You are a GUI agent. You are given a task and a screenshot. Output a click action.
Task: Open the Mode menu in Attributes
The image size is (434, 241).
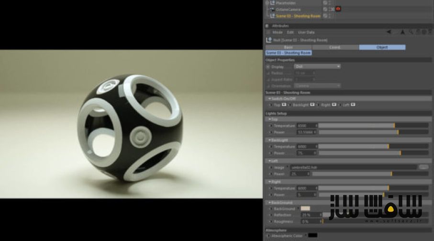278,33
